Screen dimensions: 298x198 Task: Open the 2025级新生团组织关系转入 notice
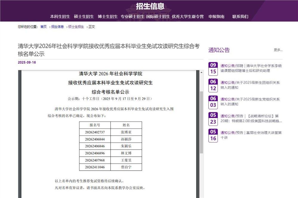250,85
